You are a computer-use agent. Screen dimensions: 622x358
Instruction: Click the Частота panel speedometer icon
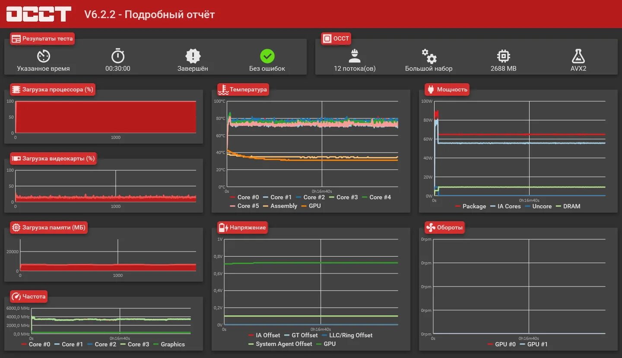(16, 297)
